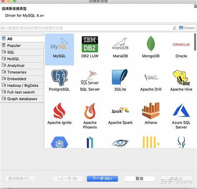The width and height of the screenshot is (197, 189).
Task: Pick the SQL Server driver icon
Action: click(x=90, y=78)
